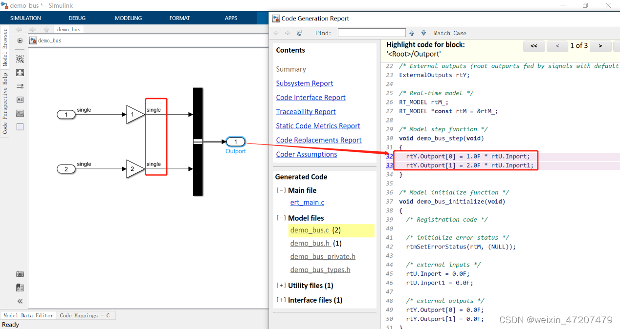Open the SIMULATION tab
The width and height of the screenshot is (620, 329).
[25, 18]
